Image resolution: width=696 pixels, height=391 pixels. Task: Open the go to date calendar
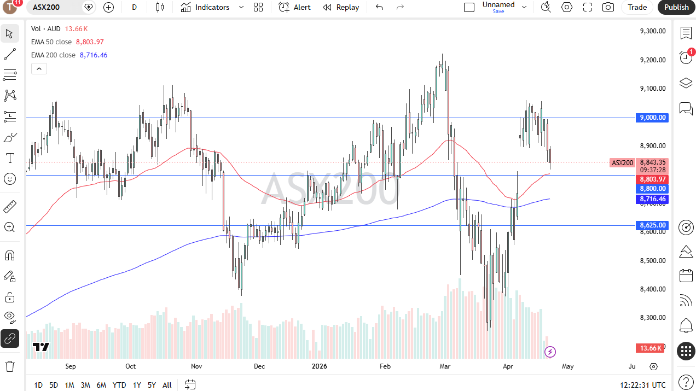190,385
